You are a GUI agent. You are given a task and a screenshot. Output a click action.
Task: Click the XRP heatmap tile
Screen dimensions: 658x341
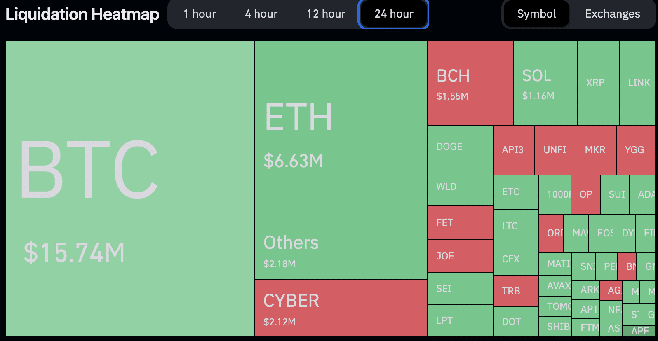coord(598,83)
